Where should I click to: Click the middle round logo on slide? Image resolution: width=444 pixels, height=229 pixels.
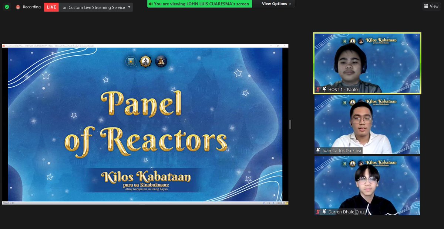point(146,61)
